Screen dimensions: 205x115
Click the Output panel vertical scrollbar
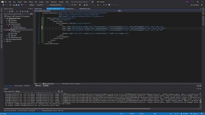201,101
